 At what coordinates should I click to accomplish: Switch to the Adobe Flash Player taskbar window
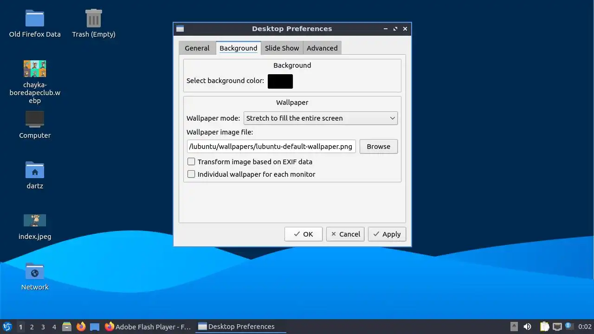pyautogui.click(x=148, y=327)
